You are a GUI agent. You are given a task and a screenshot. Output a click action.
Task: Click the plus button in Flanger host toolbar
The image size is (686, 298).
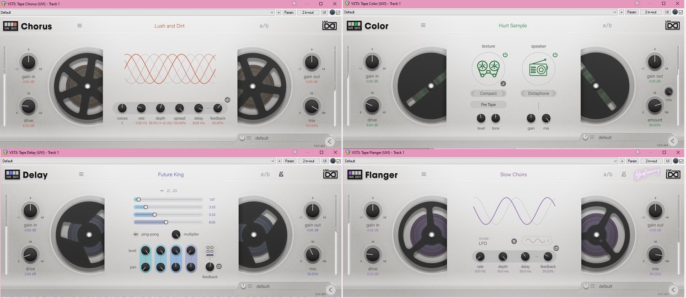(622, 161)
